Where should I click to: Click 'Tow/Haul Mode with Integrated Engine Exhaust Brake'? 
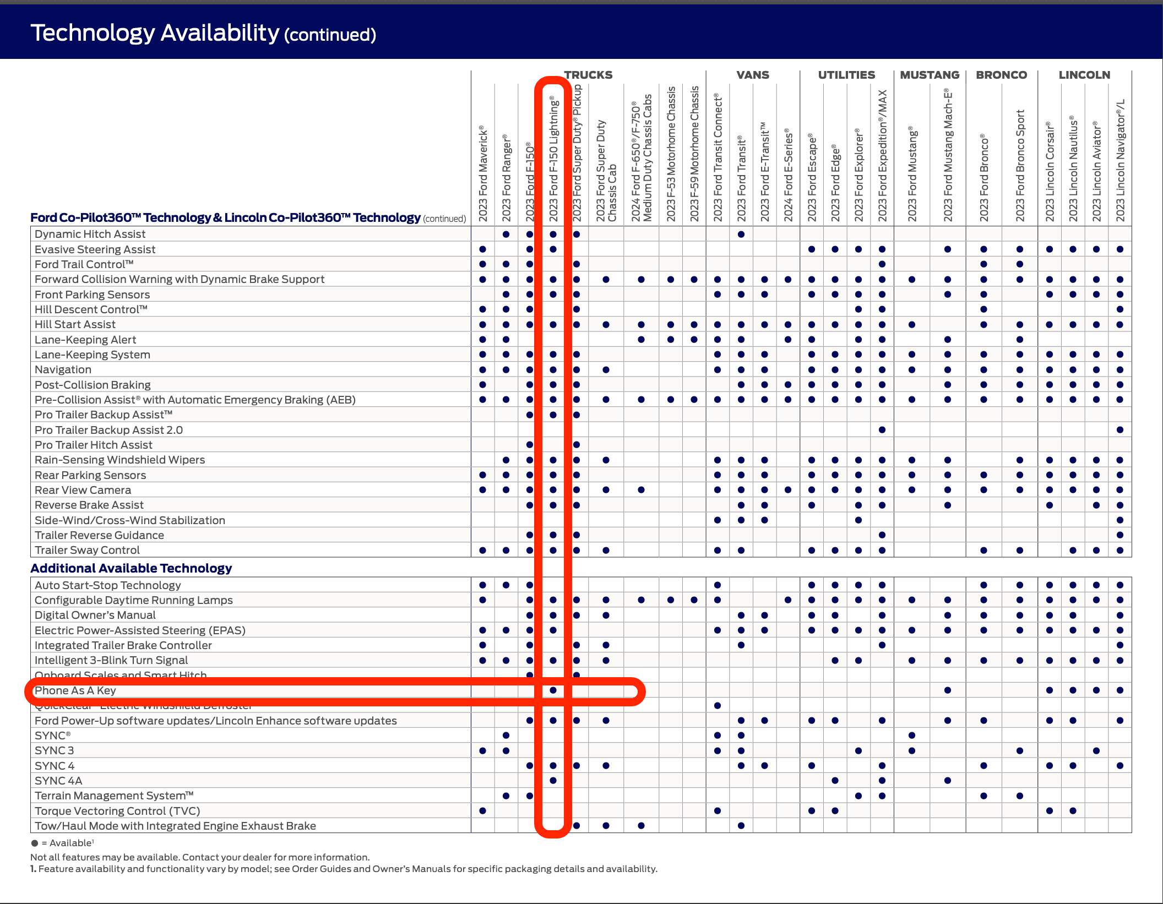point(175,826)
